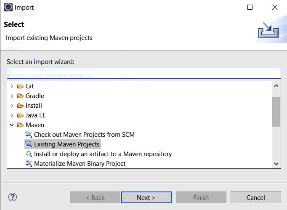
Task: Click the Install or deploy artifact jar icon
Action: 29,154
